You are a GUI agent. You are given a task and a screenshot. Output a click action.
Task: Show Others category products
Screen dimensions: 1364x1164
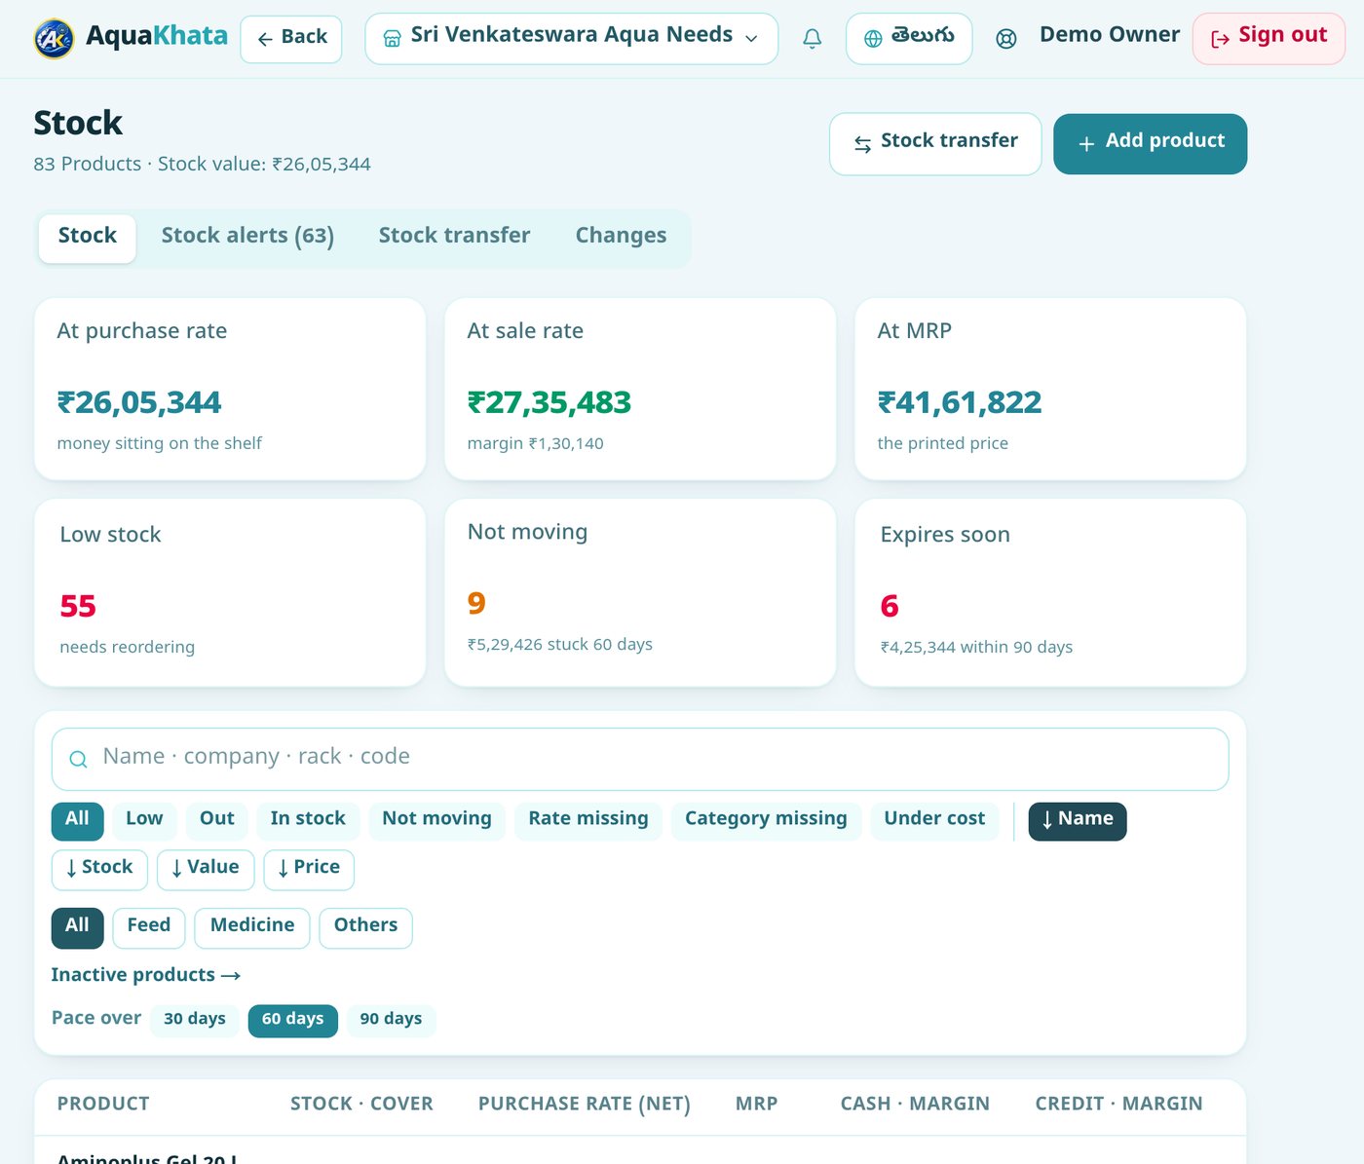tap(365, 927)
